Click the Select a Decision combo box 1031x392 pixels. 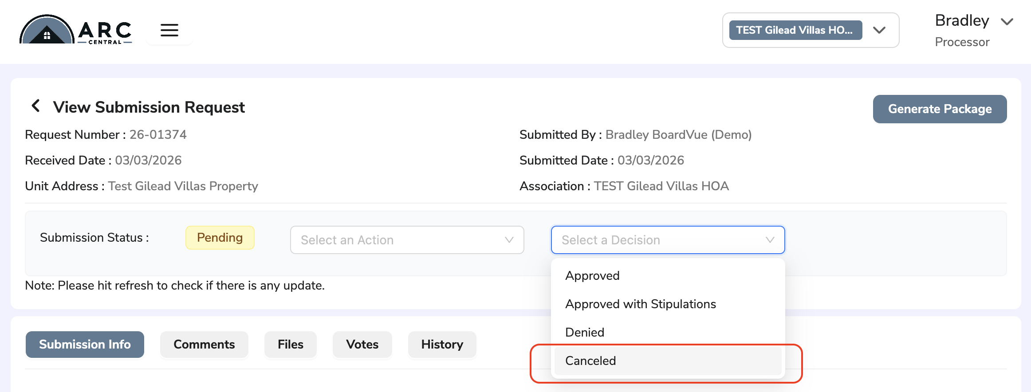click(668, 240)
